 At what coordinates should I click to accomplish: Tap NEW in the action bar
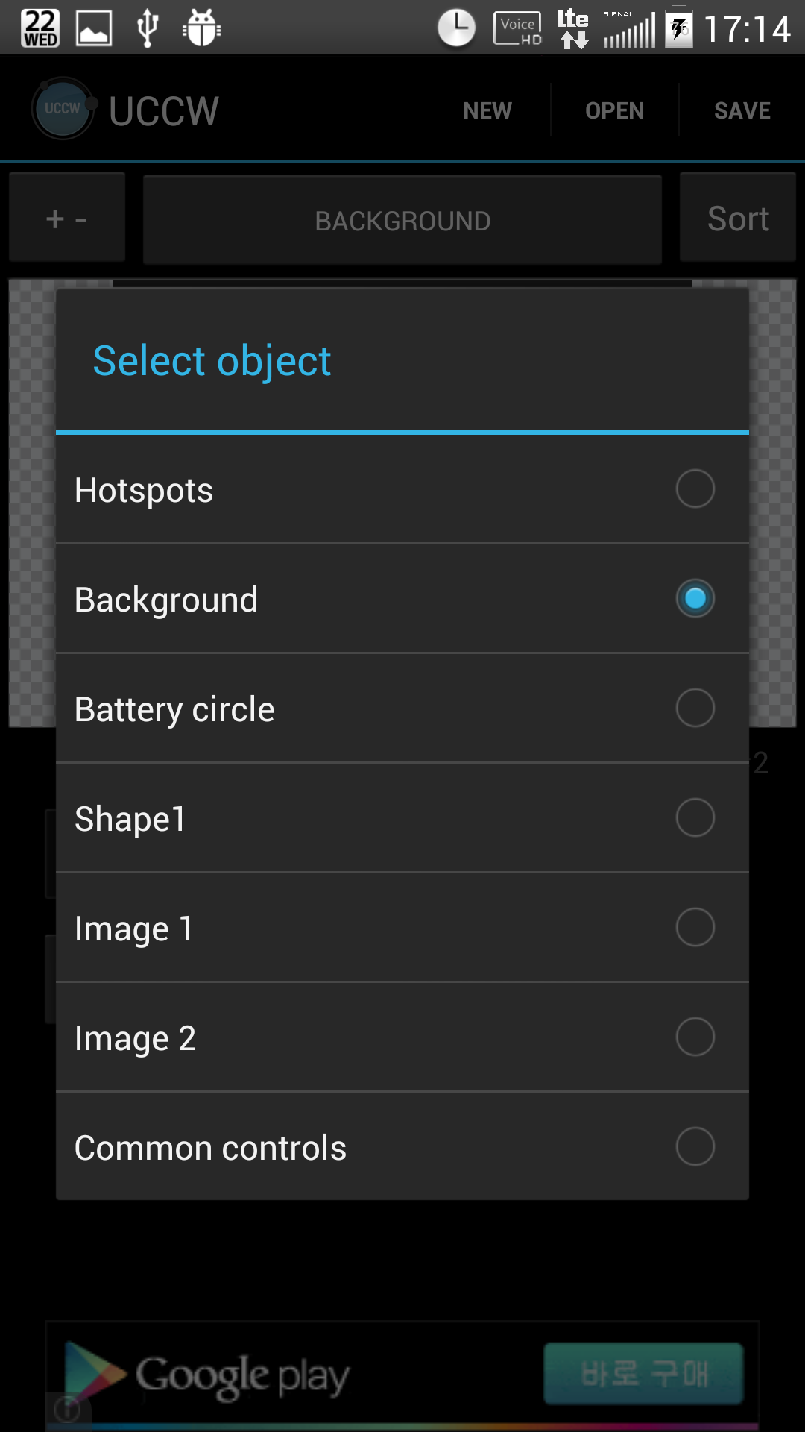487,110
